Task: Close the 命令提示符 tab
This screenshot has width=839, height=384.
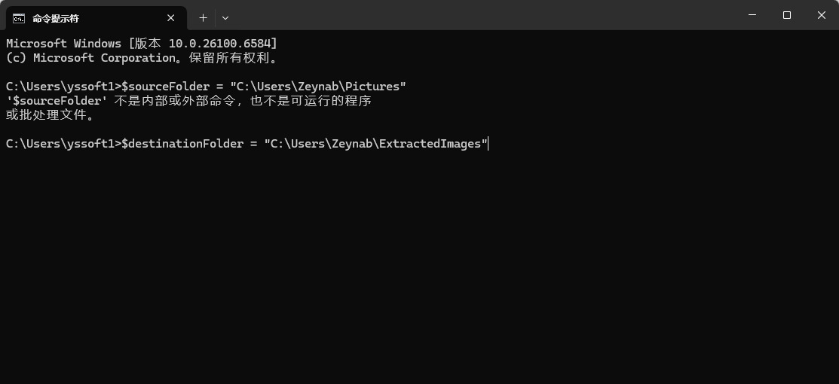Action: (172, 17)
